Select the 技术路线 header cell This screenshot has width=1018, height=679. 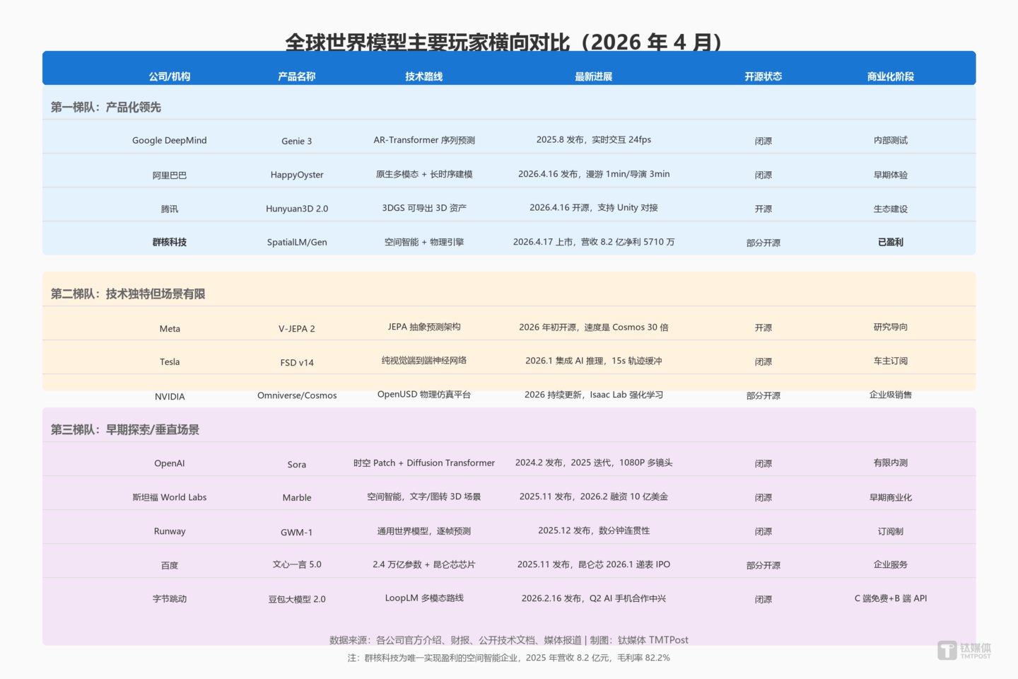[x=423, y=76]
